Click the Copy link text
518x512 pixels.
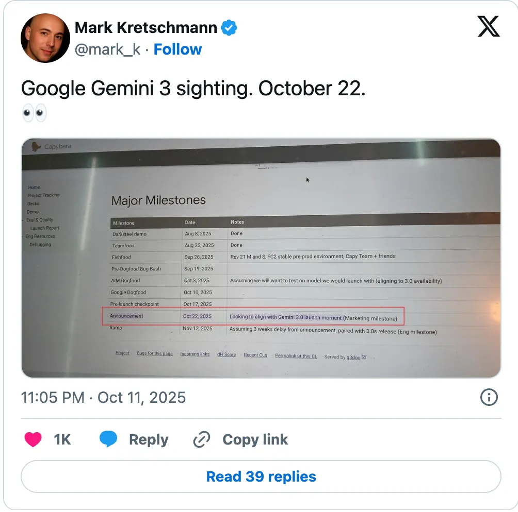[255, 439]
